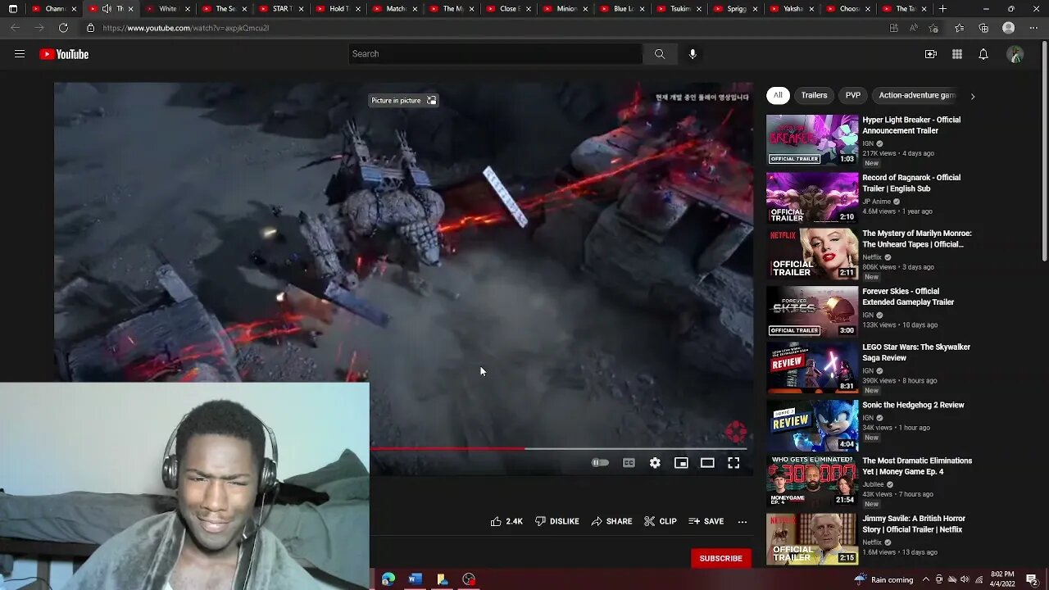Go to YouTube home via logo
Screen dimensions: 1049x590
[x=64, y=54]
